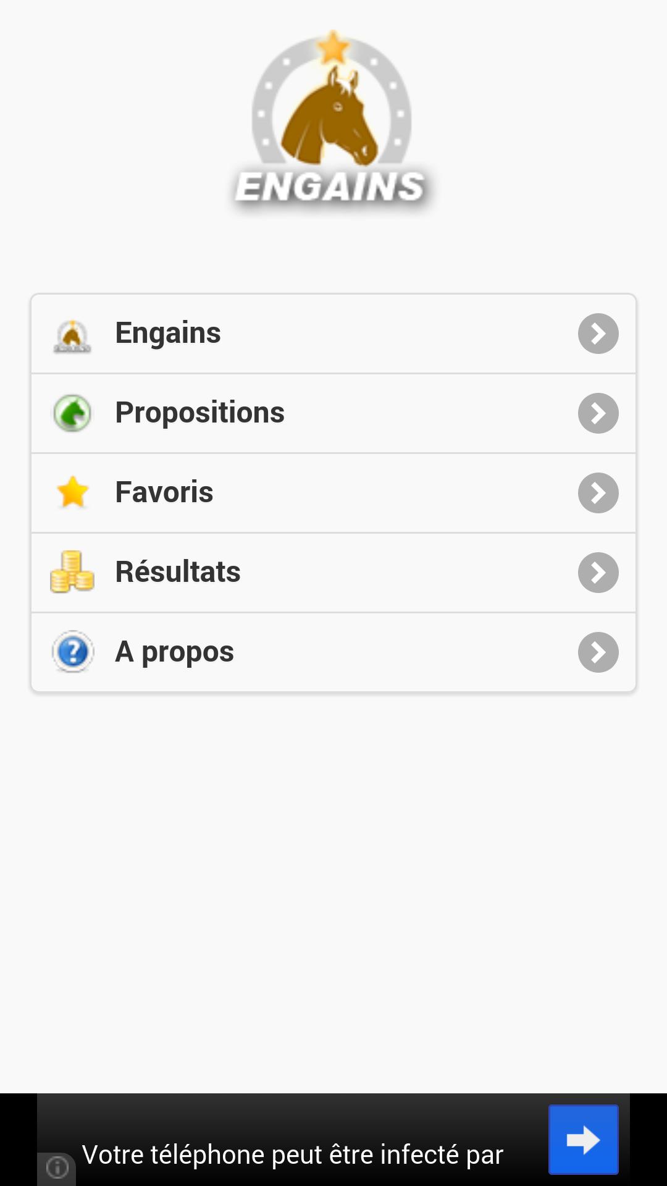Open Propositions via its chevron arrow
667x1186 pixels.
pyautogui.click(x=598, y=413)
